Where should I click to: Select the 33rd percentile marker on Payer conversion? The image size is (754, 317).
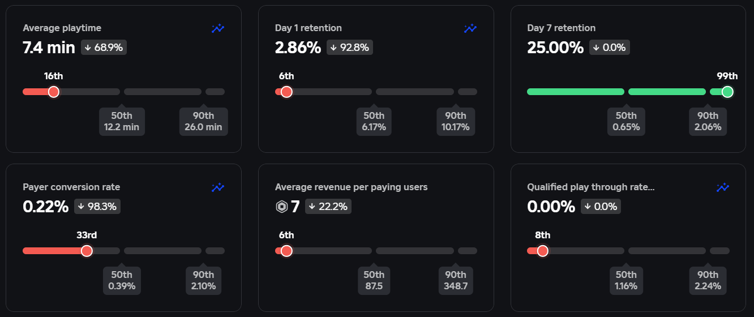click(x=87, y=251)
